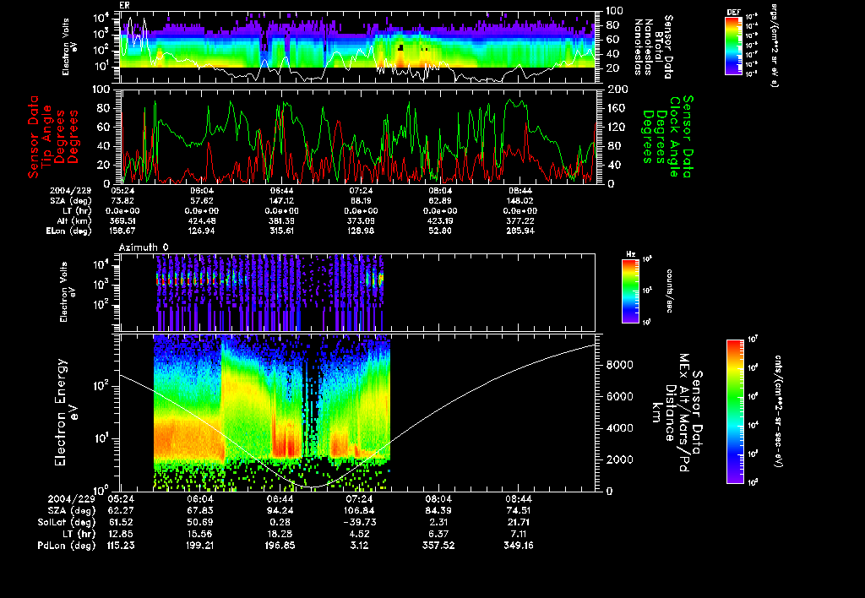Click the local time value 7.11
The image size is (865, 598).
[518, 534]
